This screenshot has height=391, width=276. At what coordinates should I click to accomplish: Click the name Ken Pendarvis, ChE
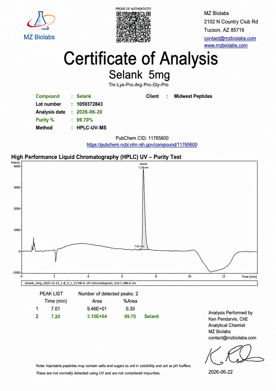(228, 319)
